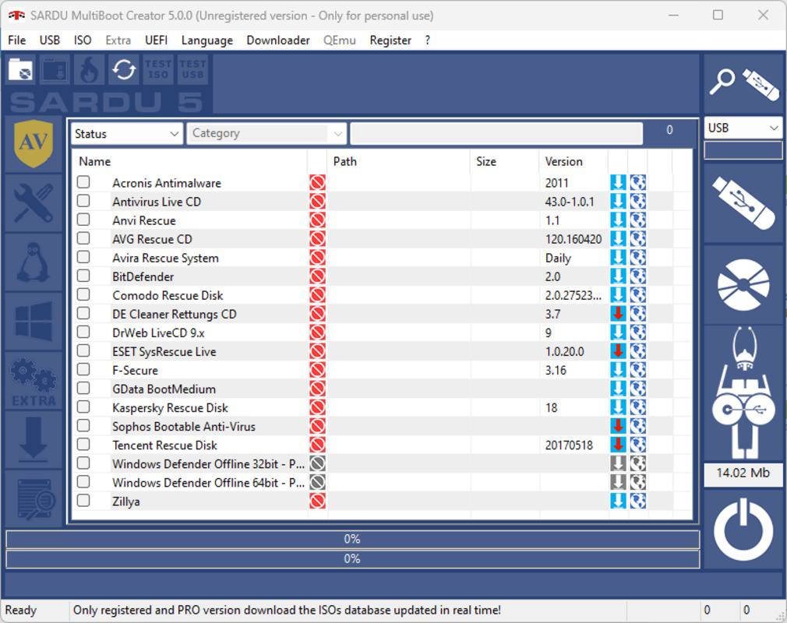Open the Register menu
Screen dimensions: 787x623
[x=390, y=40]
